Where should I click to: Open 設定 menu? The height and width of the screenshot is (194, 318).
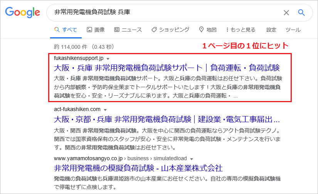[271, 30]
